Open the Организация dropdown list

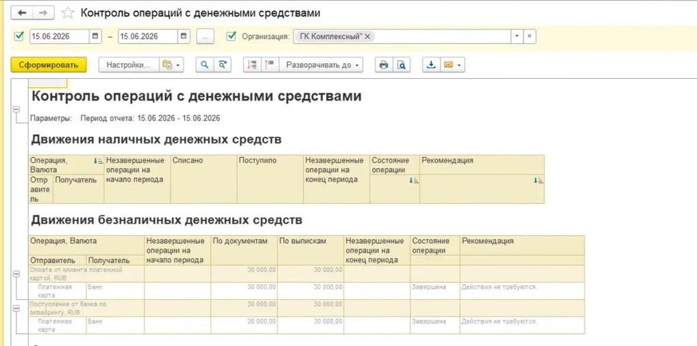517,37
